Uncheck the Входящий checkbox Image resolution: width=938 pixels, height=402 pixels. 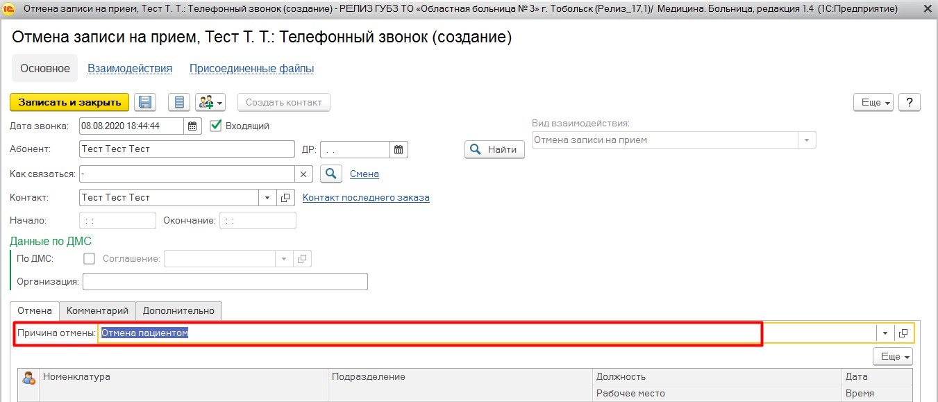pos(215,126)
